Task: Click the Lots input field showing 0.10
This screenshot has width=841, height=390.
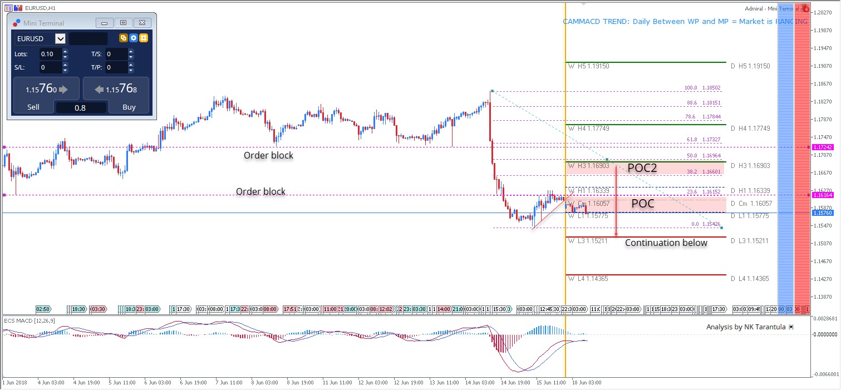Action: [x=51, y=55]
